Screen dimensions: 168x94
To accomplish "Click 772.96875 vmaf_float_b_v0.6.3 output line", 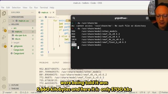I will click(72, 78).
